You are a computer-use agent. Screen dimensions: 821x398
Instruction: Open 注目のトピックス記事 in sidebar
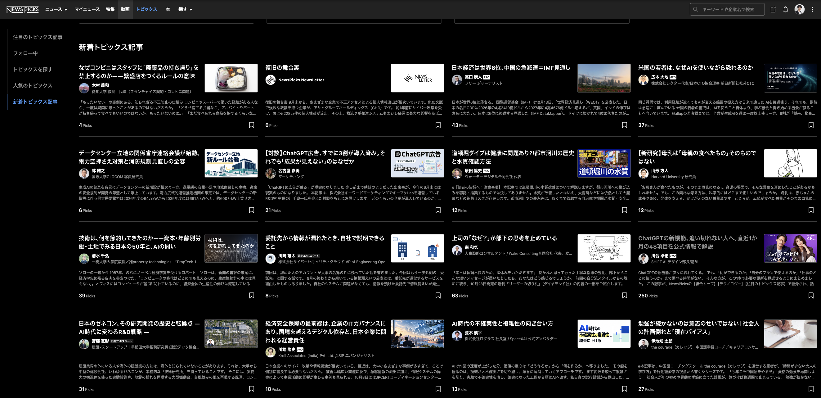tap(38, 37)
